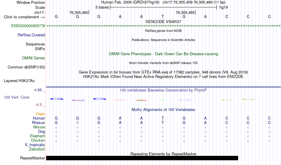Click 'Repeating Elements by RepeatMasker' title
The image size is (281, 165).
pyautogui.click(x=163, y=154)
